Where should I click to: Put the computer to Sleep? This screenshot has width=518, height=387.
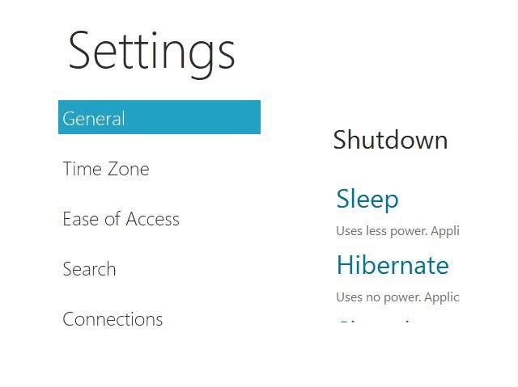(x=367, y=200)
